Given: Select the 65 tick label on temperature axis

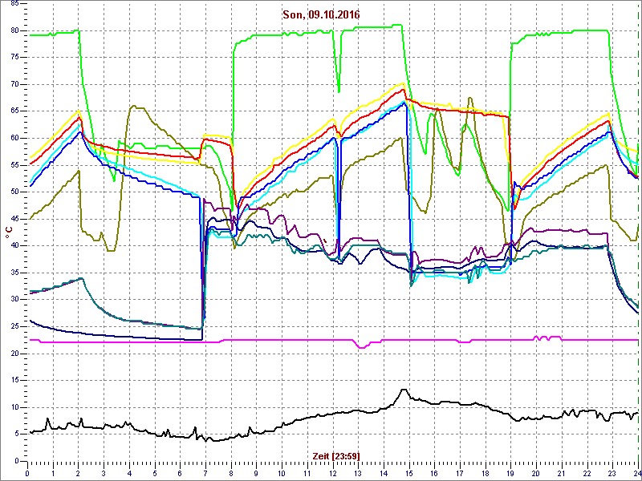Looking at the screenshot, I should point(14,111).
